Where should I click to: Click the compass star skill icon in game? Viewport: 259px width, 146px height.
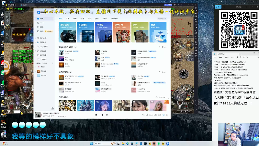click(188, 56)
